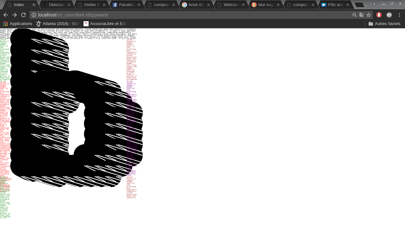
Task: Expand the Autres favoris bookmarks folder
Action: [x=384, y=24]
